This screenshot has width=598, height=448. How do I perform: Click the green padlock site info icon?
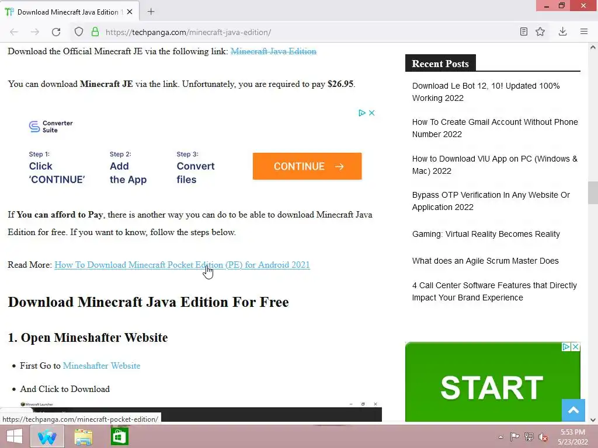tap(95, 32)
